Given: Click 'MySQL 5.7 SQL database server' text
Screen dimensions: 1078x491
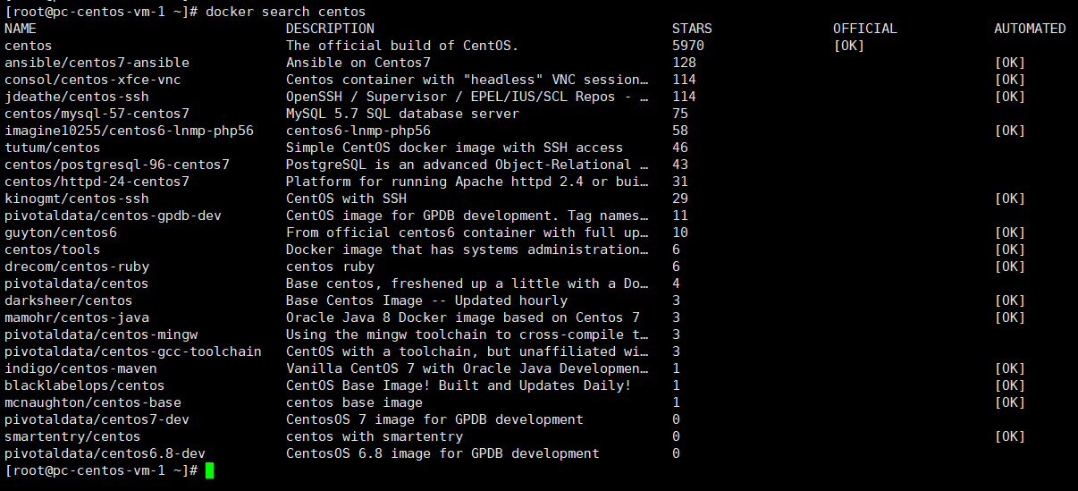Looking at the screenshot, I should [402, 114].
